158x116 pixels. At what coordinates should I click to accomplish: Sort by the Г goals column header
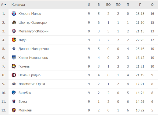coord(140,5)
